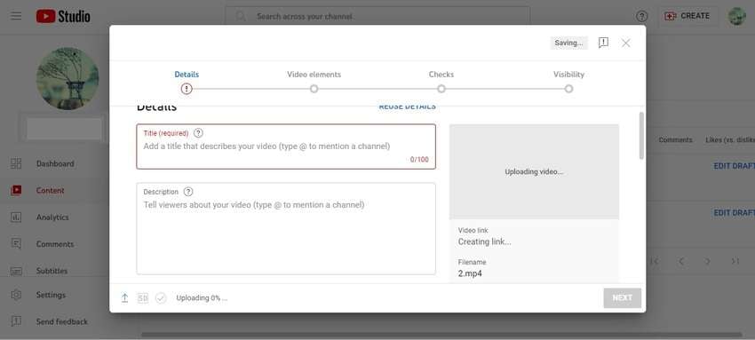755x340 pixels.
Task: Focus the Description text area
Action: pos(286,228)
